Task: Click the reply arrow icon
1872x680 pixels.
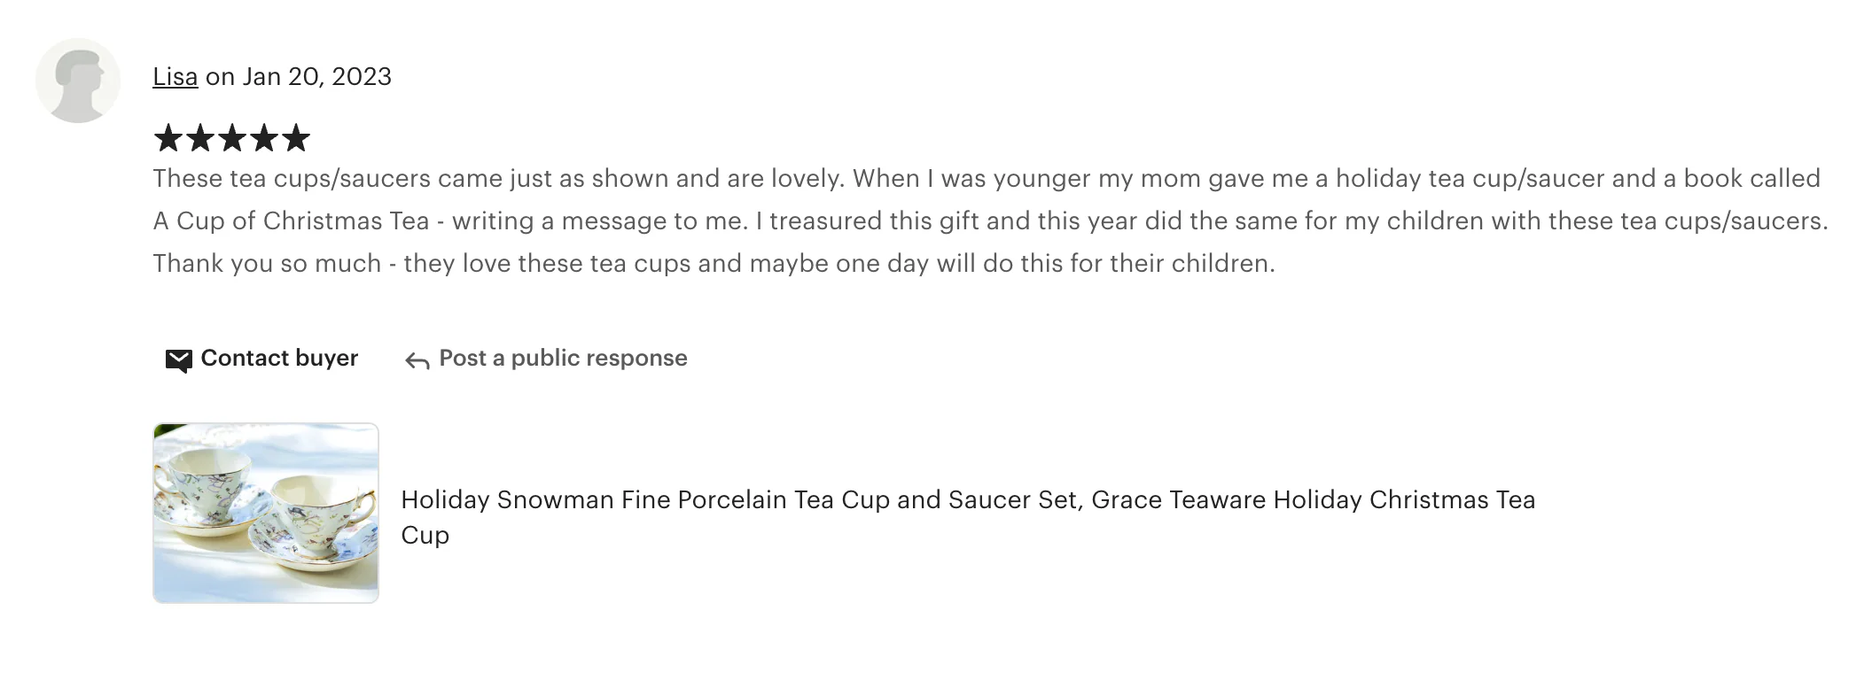Action: (417, 360)
